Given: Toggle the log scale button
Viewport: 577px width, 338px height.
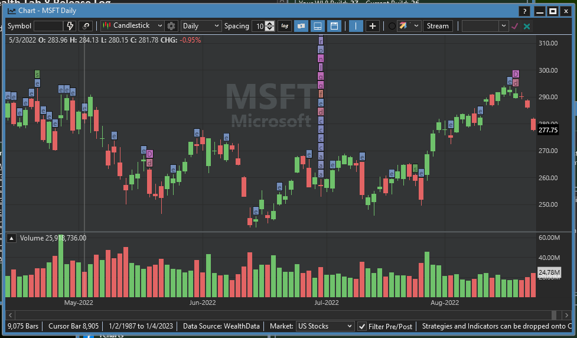Looking at the screenshot, I should coord(285,26).
